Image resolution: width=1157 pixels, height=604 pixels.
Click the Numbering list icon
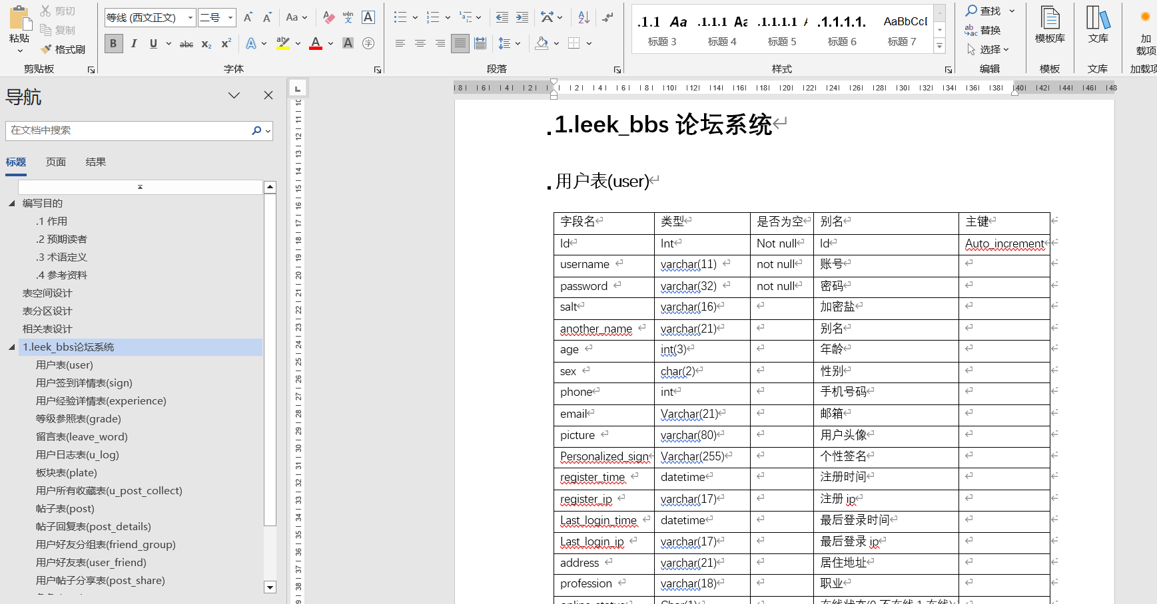point(433,18)
